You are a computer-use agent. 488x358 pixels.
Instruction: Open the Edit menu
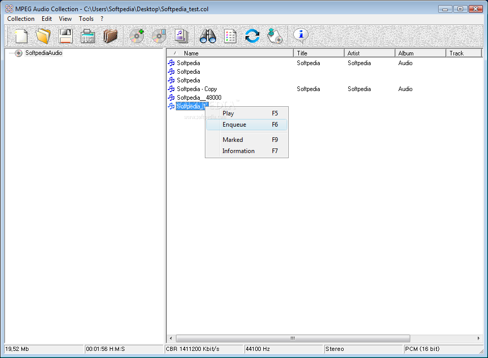click(x=47, y=19)
